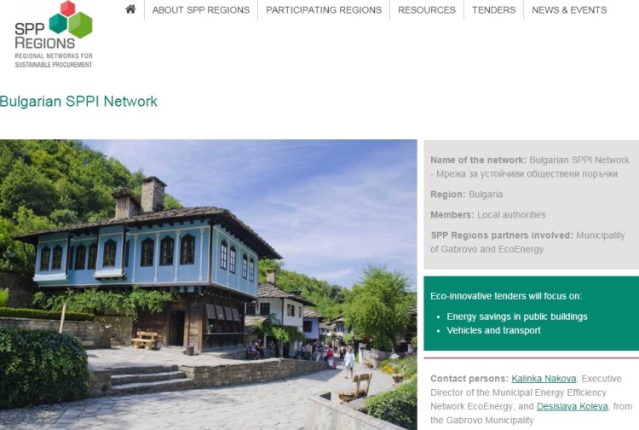The height and width of the screenshot is (430, 639).
Task: Click the green eco-innovative tenders box
Action: click(532, 313)
